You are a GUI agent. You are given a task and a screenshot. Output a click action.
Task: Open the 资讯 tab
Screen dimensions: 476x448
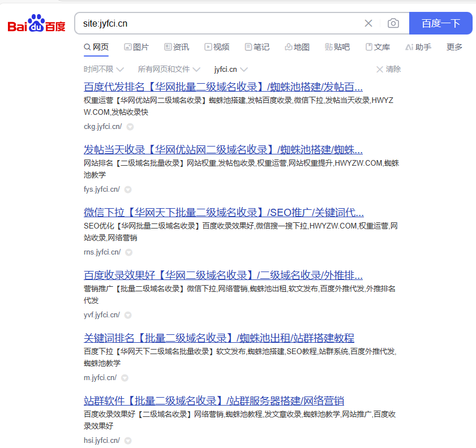[x=177, y=47]
